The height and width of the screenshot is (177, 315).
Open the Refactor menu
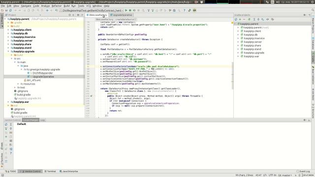(x=57, y=6)
